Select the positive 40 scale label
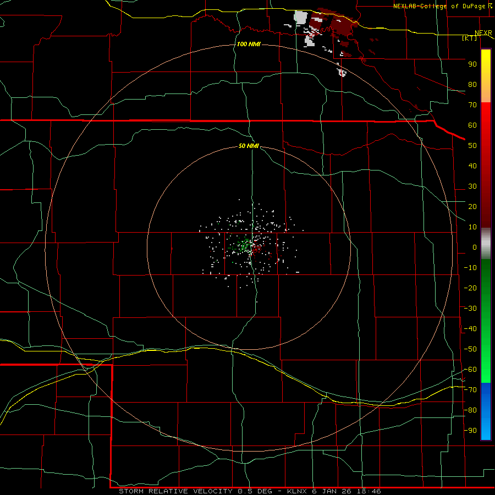Image resolution: width=495 pixels, height=495 pixels. 472,166
